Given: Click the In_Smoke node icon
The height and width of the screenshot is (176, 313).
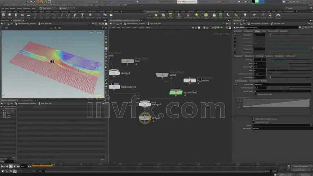Looking at the screenshot, I should 189,81.
